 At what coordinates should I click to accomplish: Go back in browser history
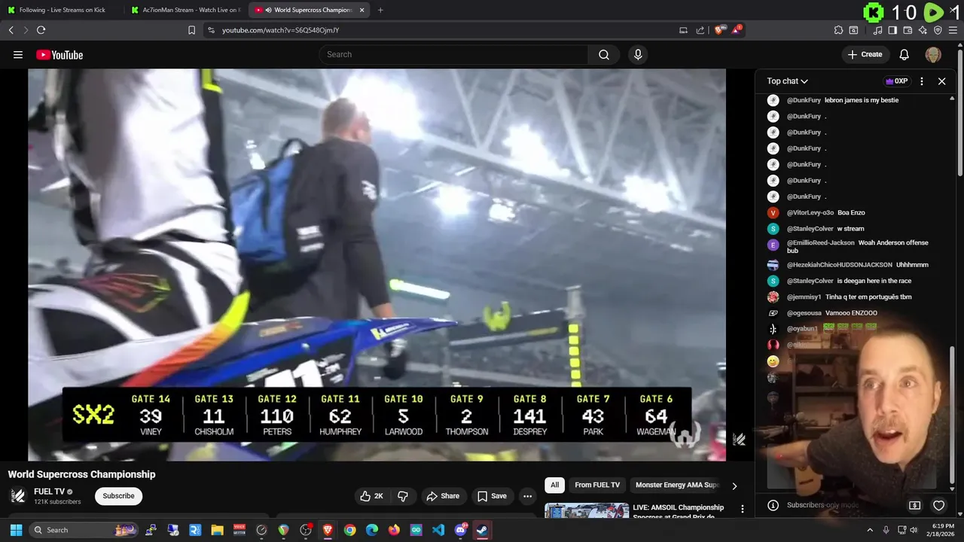[11, 30]
